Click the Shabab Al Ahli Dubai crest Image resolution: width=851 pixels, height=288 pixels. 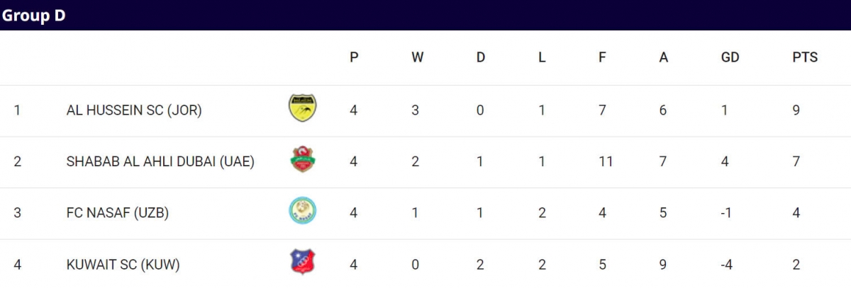(x=303, y=160)
